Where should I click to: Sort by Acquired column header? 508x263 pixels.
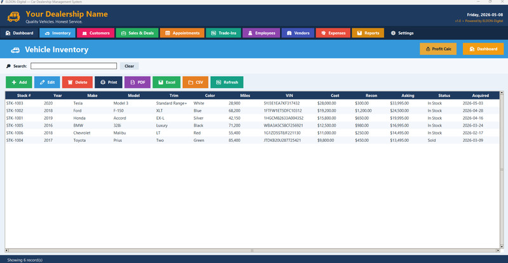click(x=480, y=96)
